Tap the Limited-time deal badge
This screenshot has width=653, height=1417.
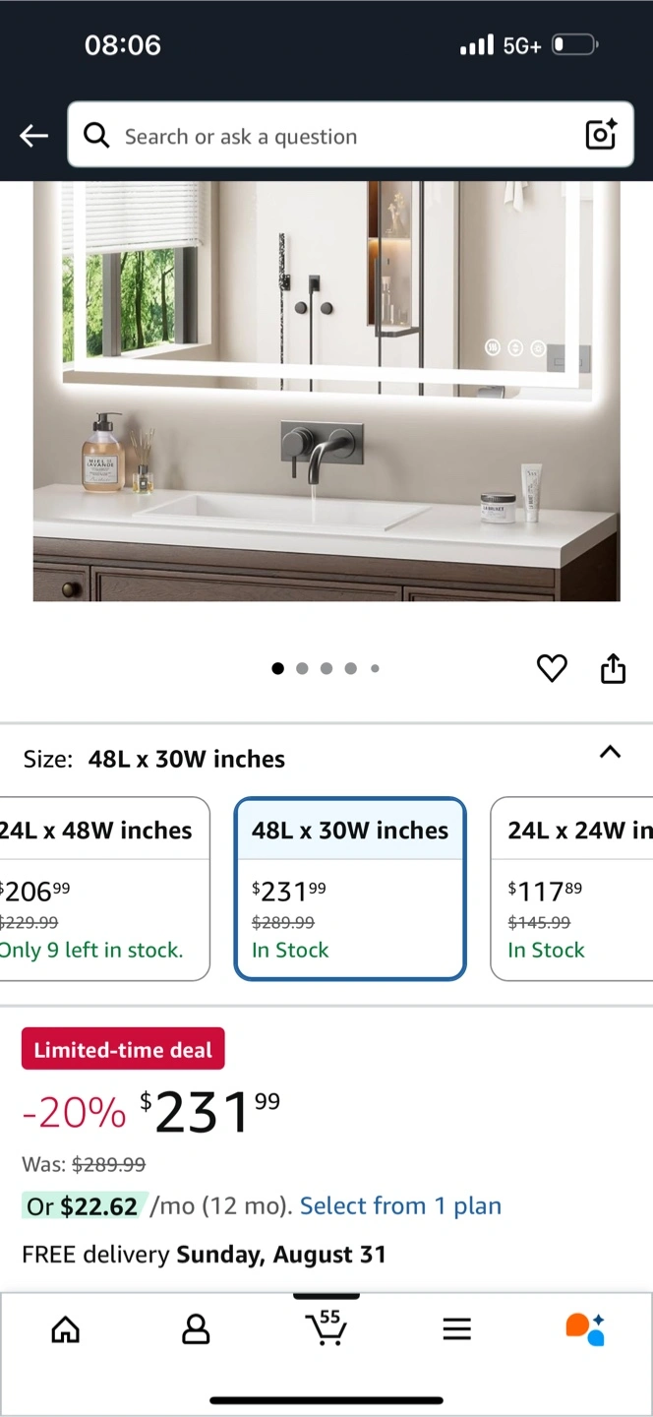click(123, 1049)
